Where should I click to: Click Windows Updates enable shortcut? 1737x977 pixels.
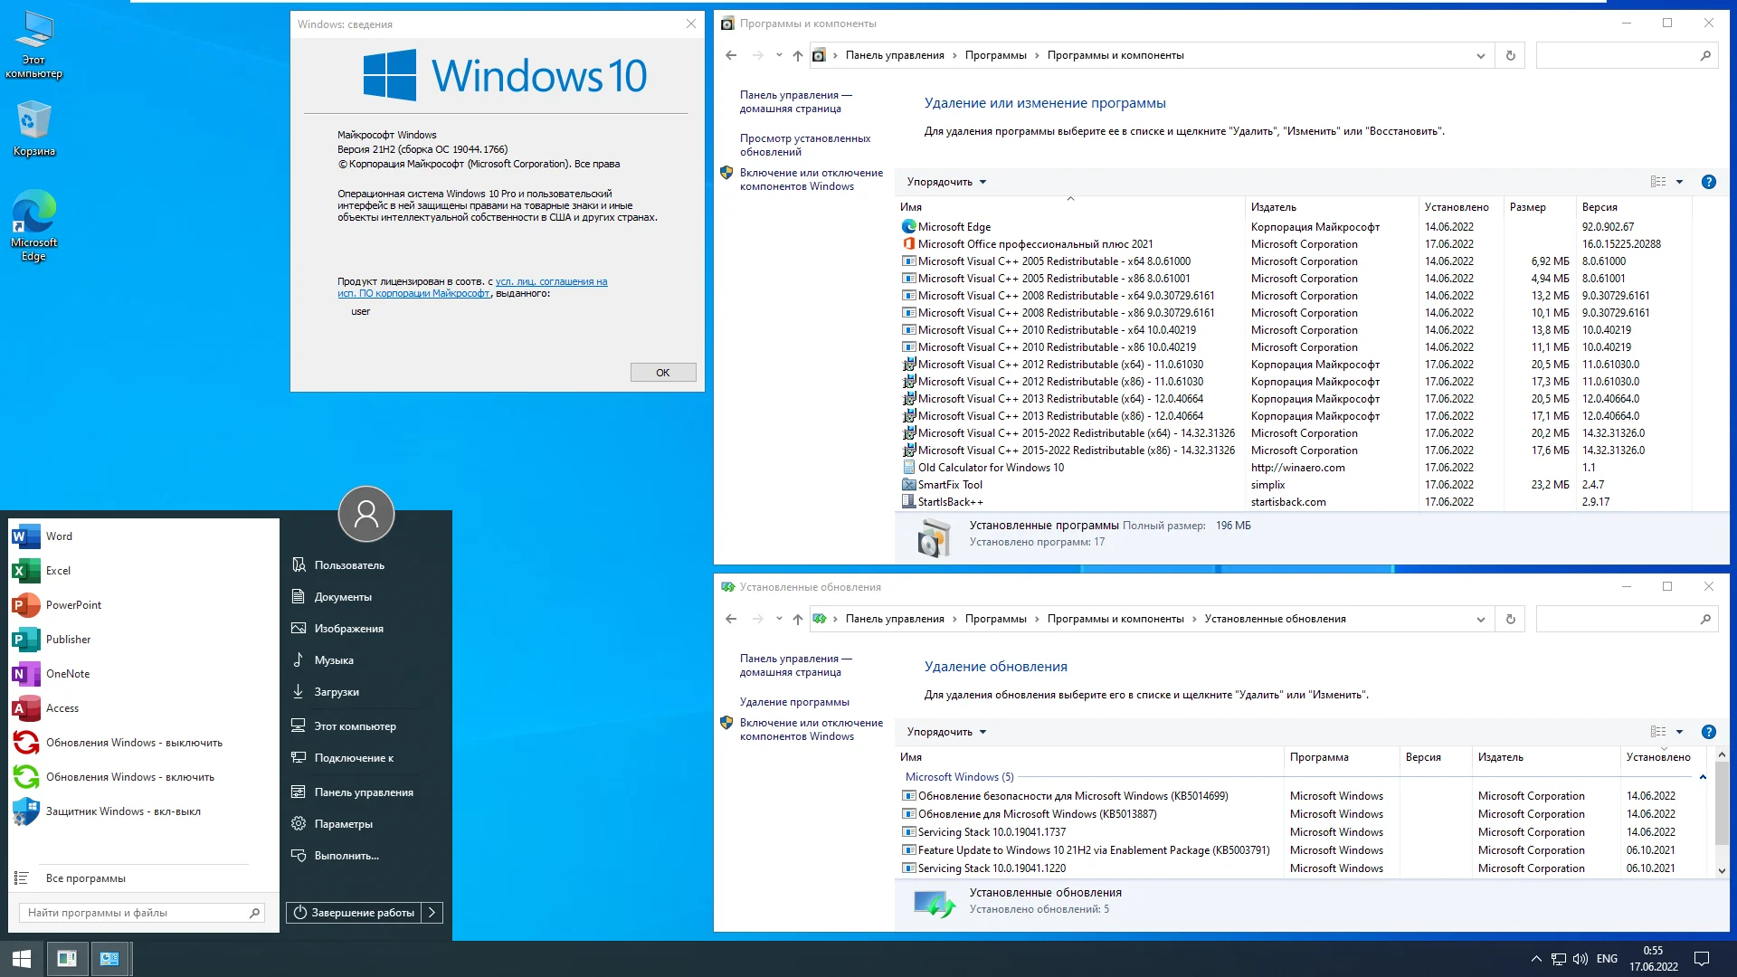pos(129,777)
